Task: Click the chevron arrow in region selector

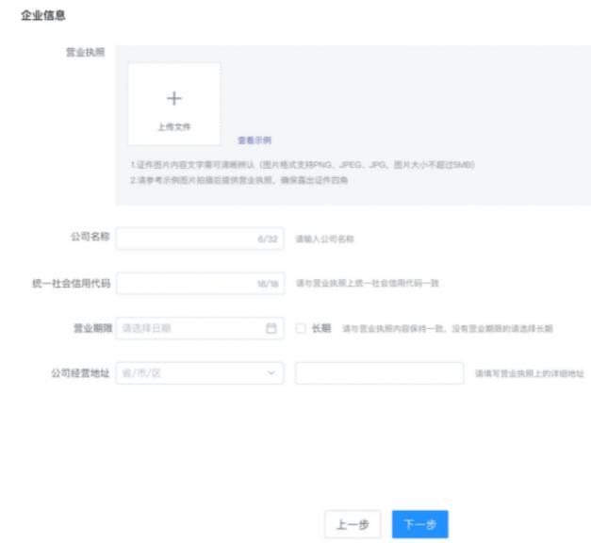Action: (x=271, y=373)
